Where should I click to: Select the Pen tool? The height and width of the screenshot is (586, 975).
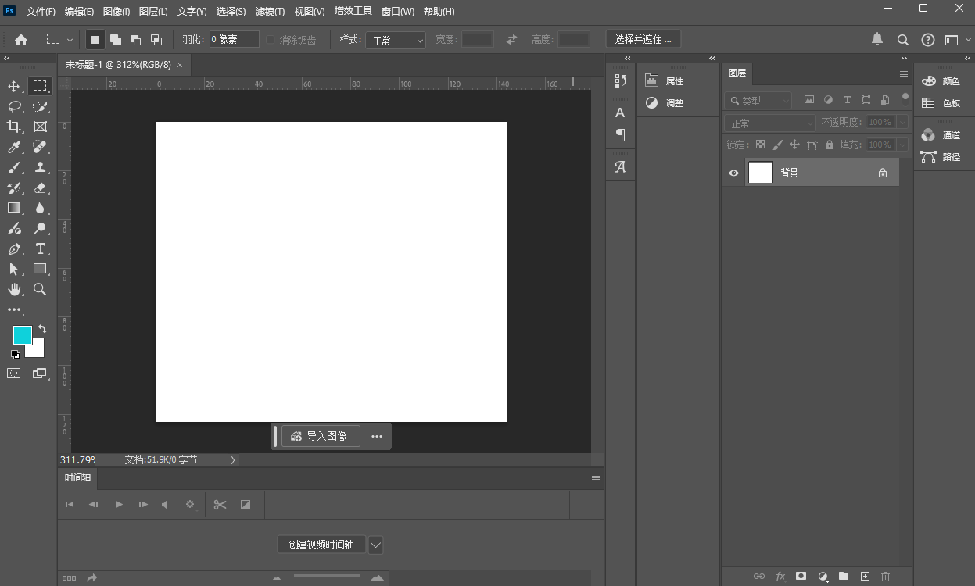(x=14, y=248)
